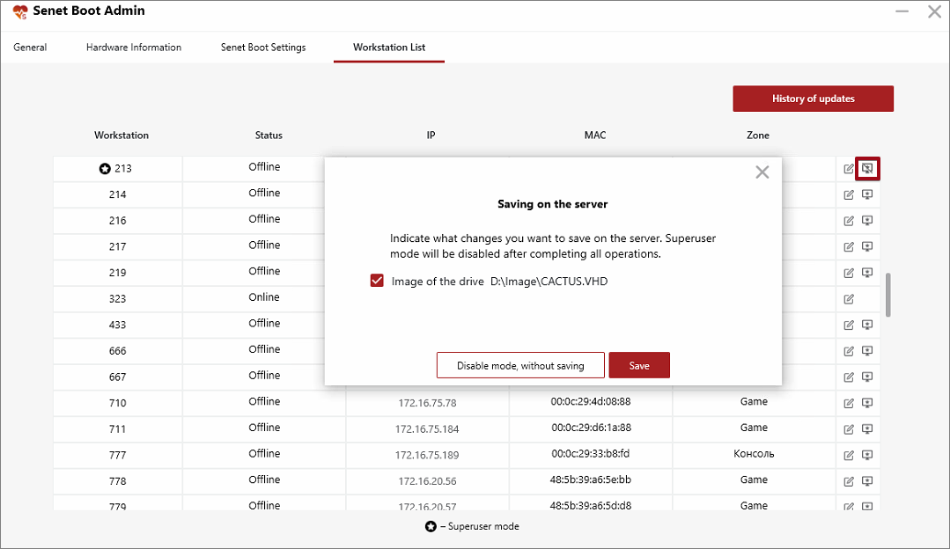Click the superuser monitor icon for workstation 214

pyautogui.click(x=867, y=194)
